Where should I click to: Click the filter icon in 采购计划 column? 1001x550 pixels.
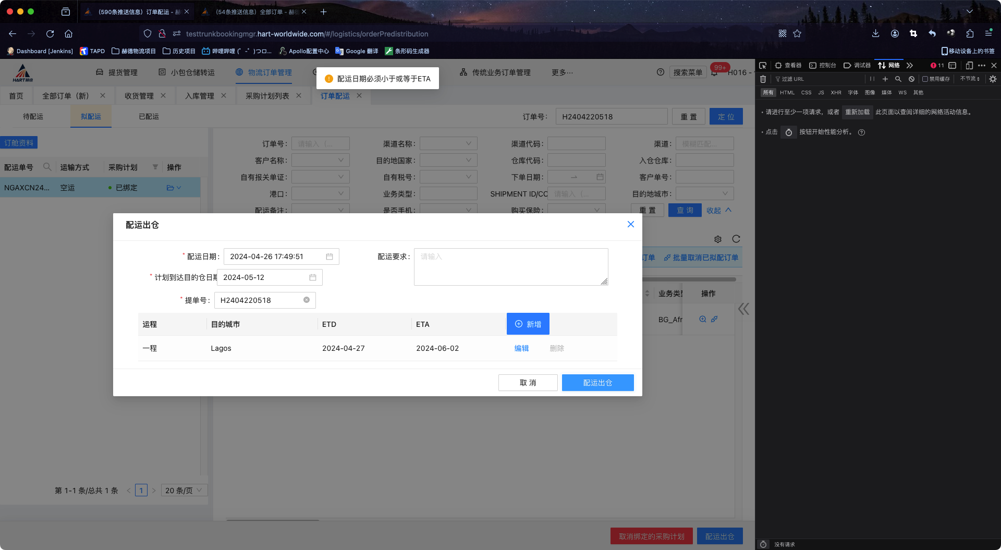point(155,167)
